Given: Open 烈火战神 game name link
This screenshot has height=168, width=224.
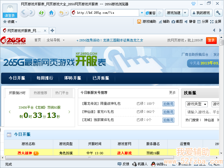Looking at the screenshot, I should click(25, 153).
